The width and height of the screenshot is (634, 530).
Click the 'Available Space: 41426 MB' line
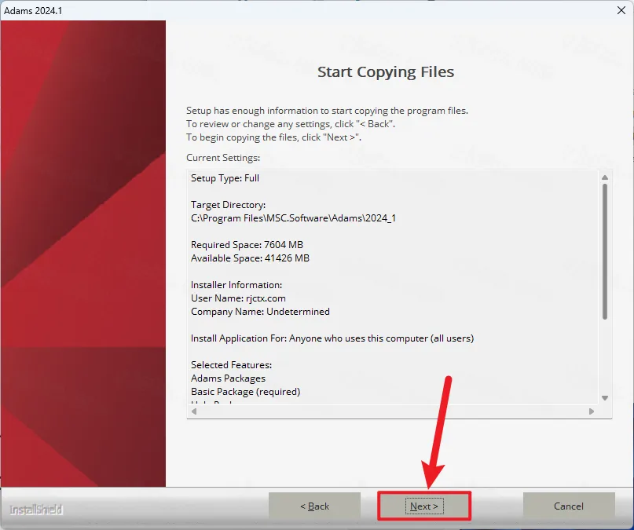[x=250, y=258]
